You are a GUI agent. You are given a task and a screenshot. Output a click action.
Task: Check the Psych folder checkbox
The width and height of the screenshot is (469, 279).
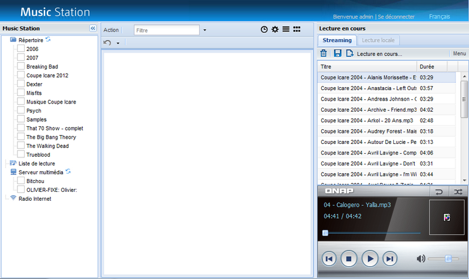click(21, 110)
